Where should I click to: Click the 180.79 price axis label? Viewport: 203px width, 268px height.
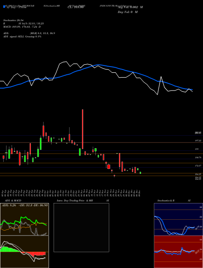[198, 158]
